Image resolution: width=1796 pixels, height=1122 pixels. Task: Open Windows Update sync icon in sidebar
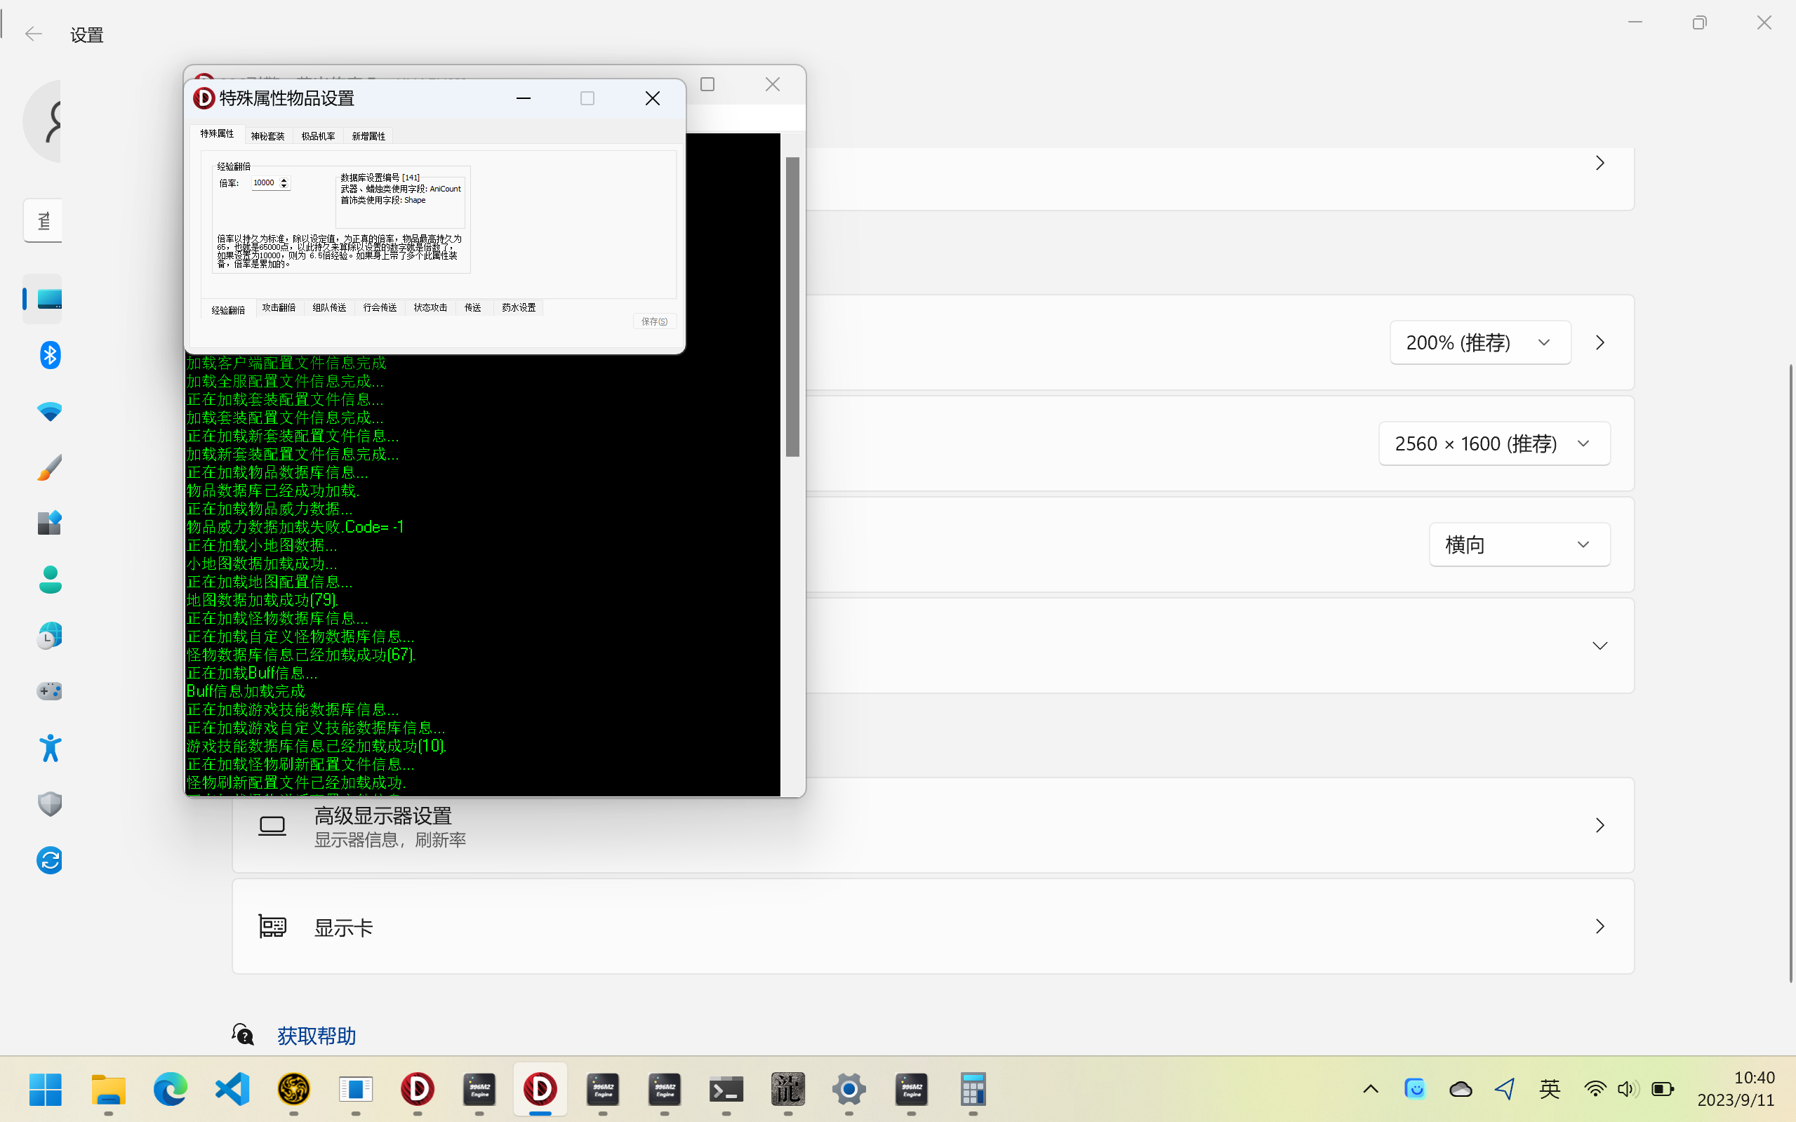tap(49, 860)
